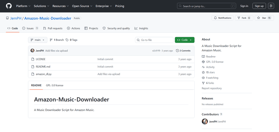
Task: Open the amazon_dl.py file
Action: [x=44, y=74]
